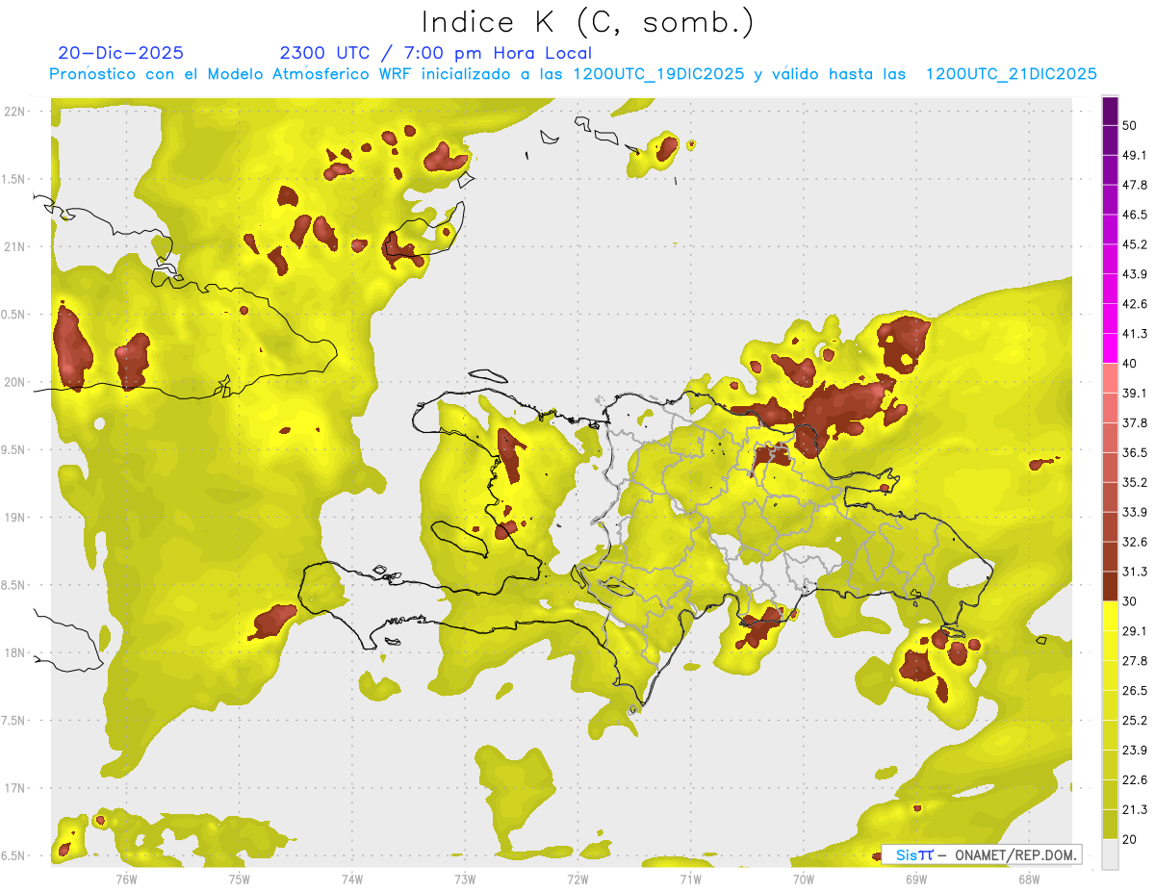Click the legend value "20"
This screenshot has height=892, width=1155.
point(1130,840)
